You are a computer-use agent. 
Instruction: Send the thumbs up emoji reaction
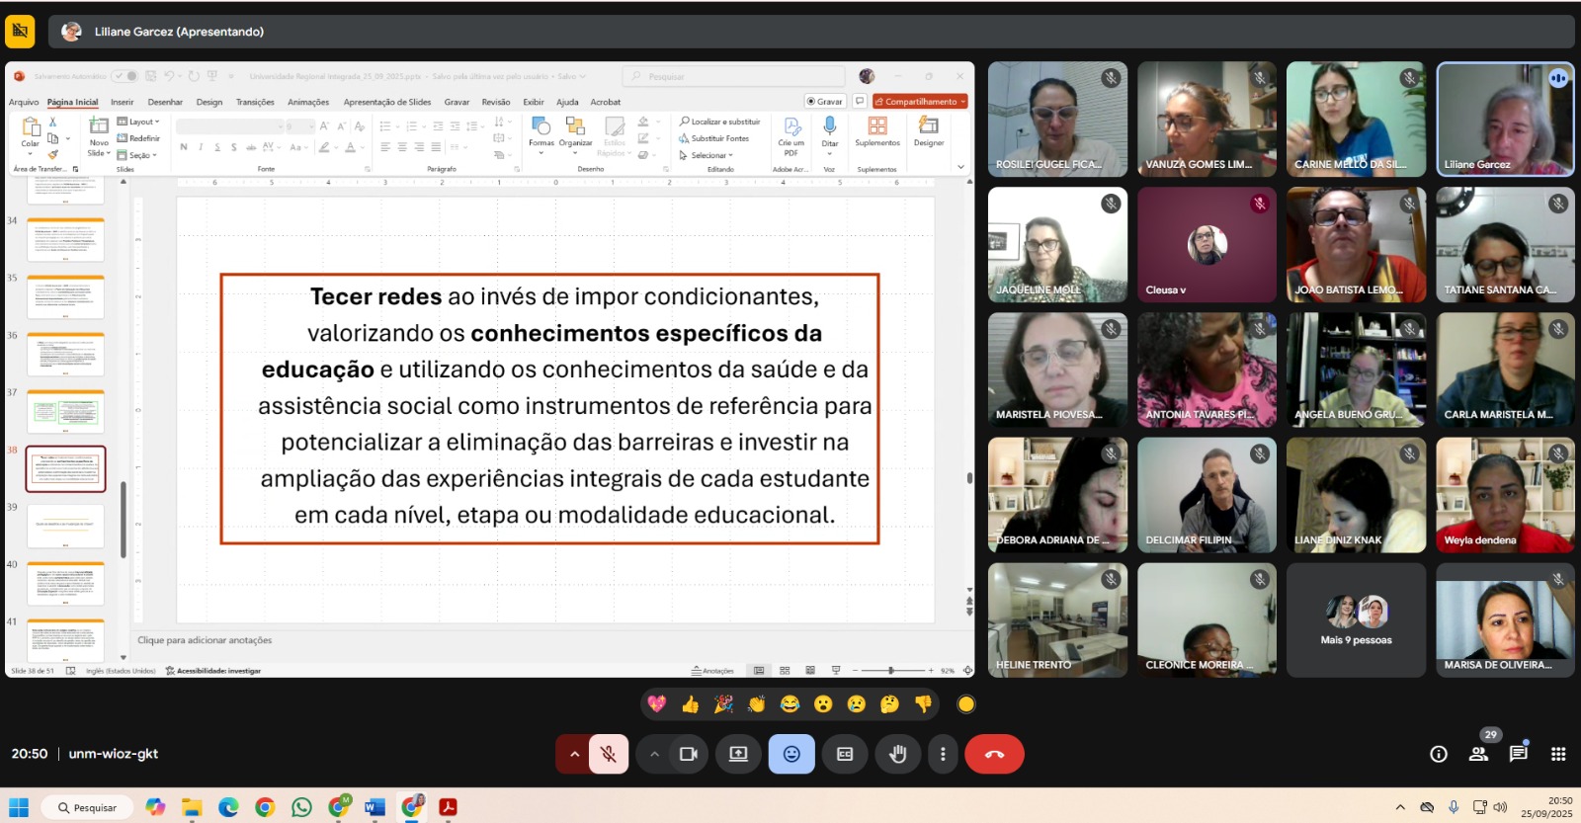690,704
